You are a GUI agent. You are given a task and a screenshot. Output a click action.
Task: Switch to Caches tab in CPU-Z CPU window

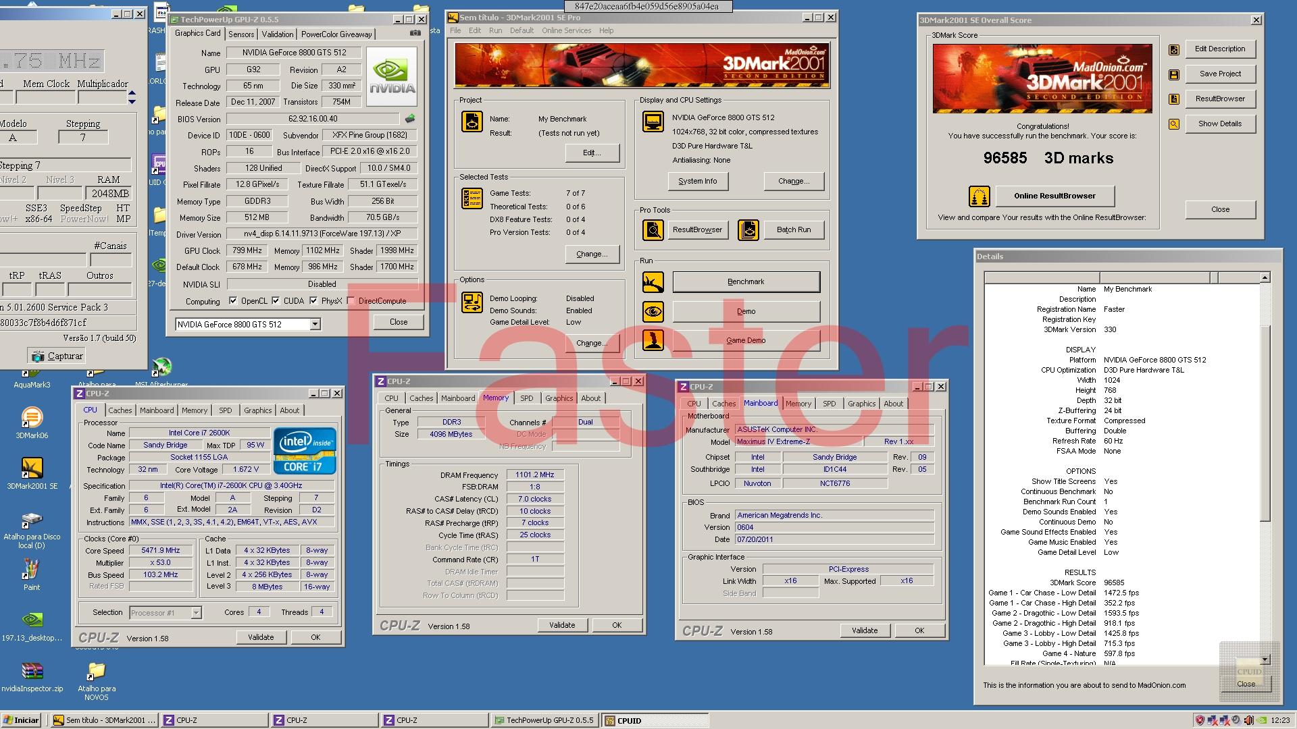[x=120, y=410]
